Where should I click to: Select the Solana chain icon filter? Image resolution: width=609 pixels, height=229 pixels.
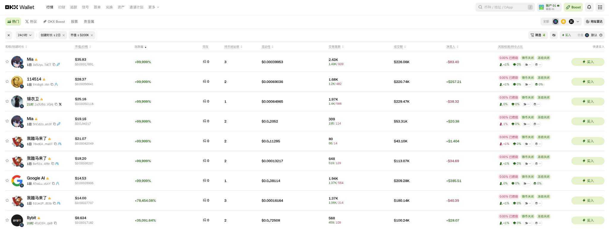[x=555, y=21]
